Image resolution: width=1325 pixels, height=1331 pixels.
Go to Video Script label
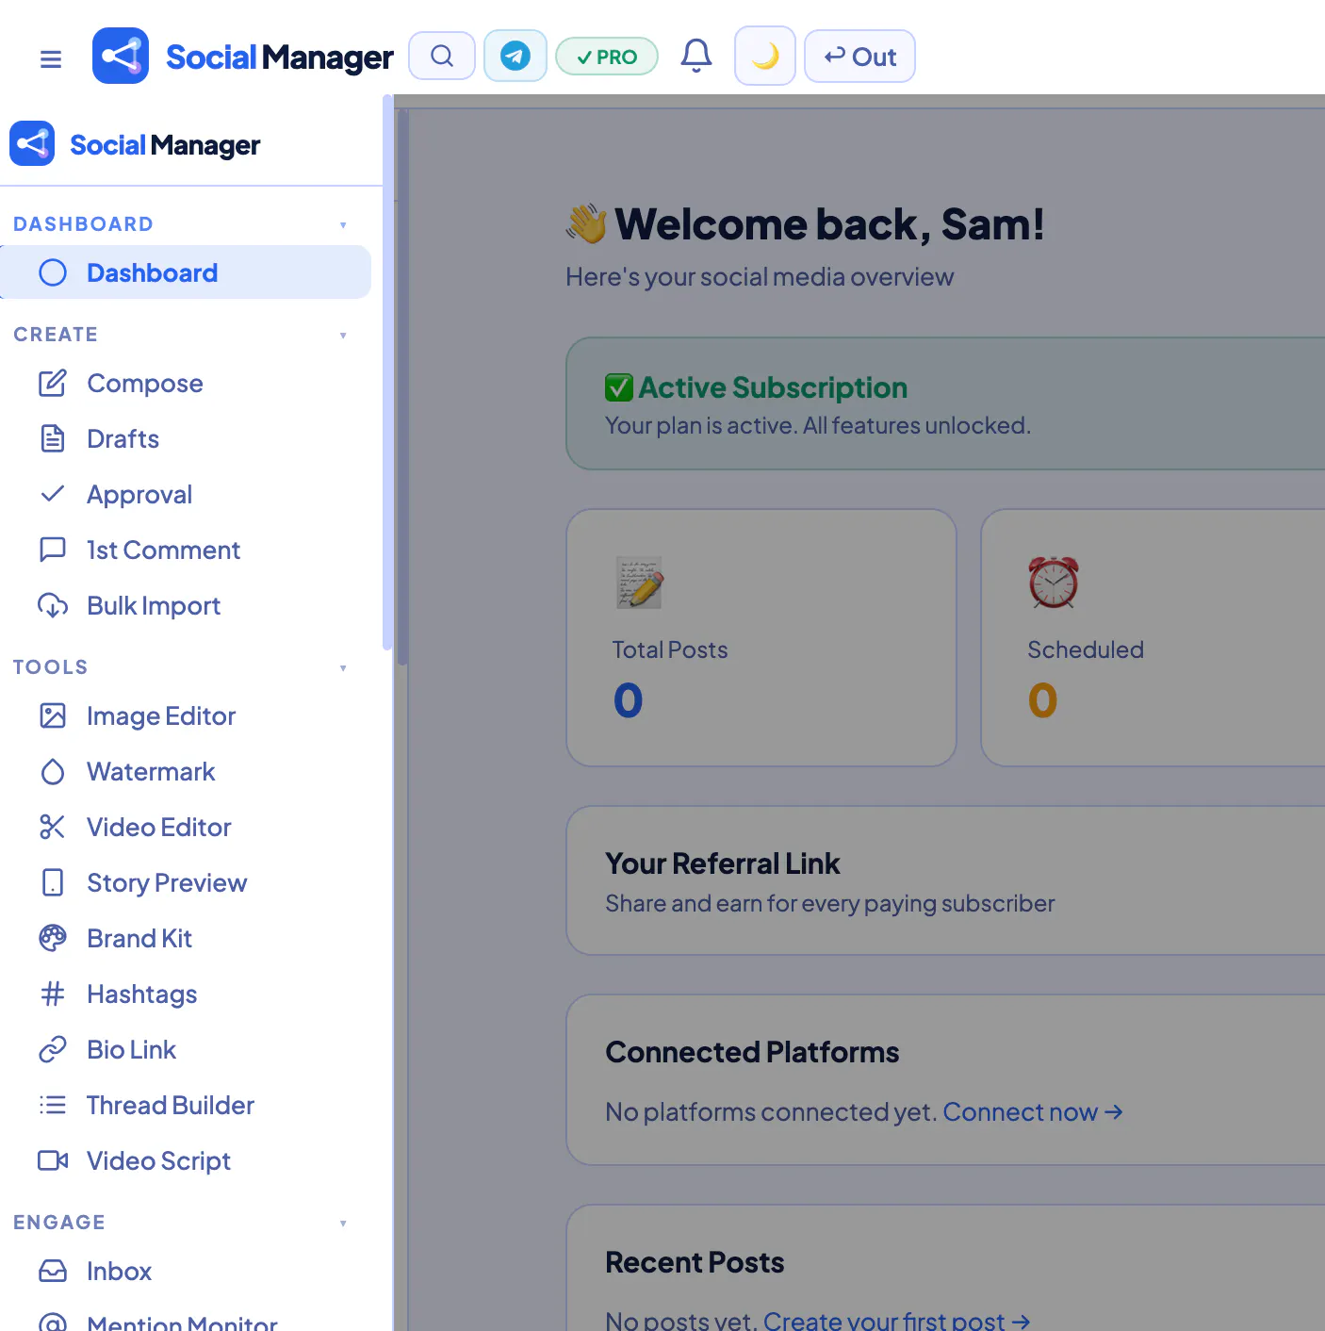click(x=158, y=1161)
